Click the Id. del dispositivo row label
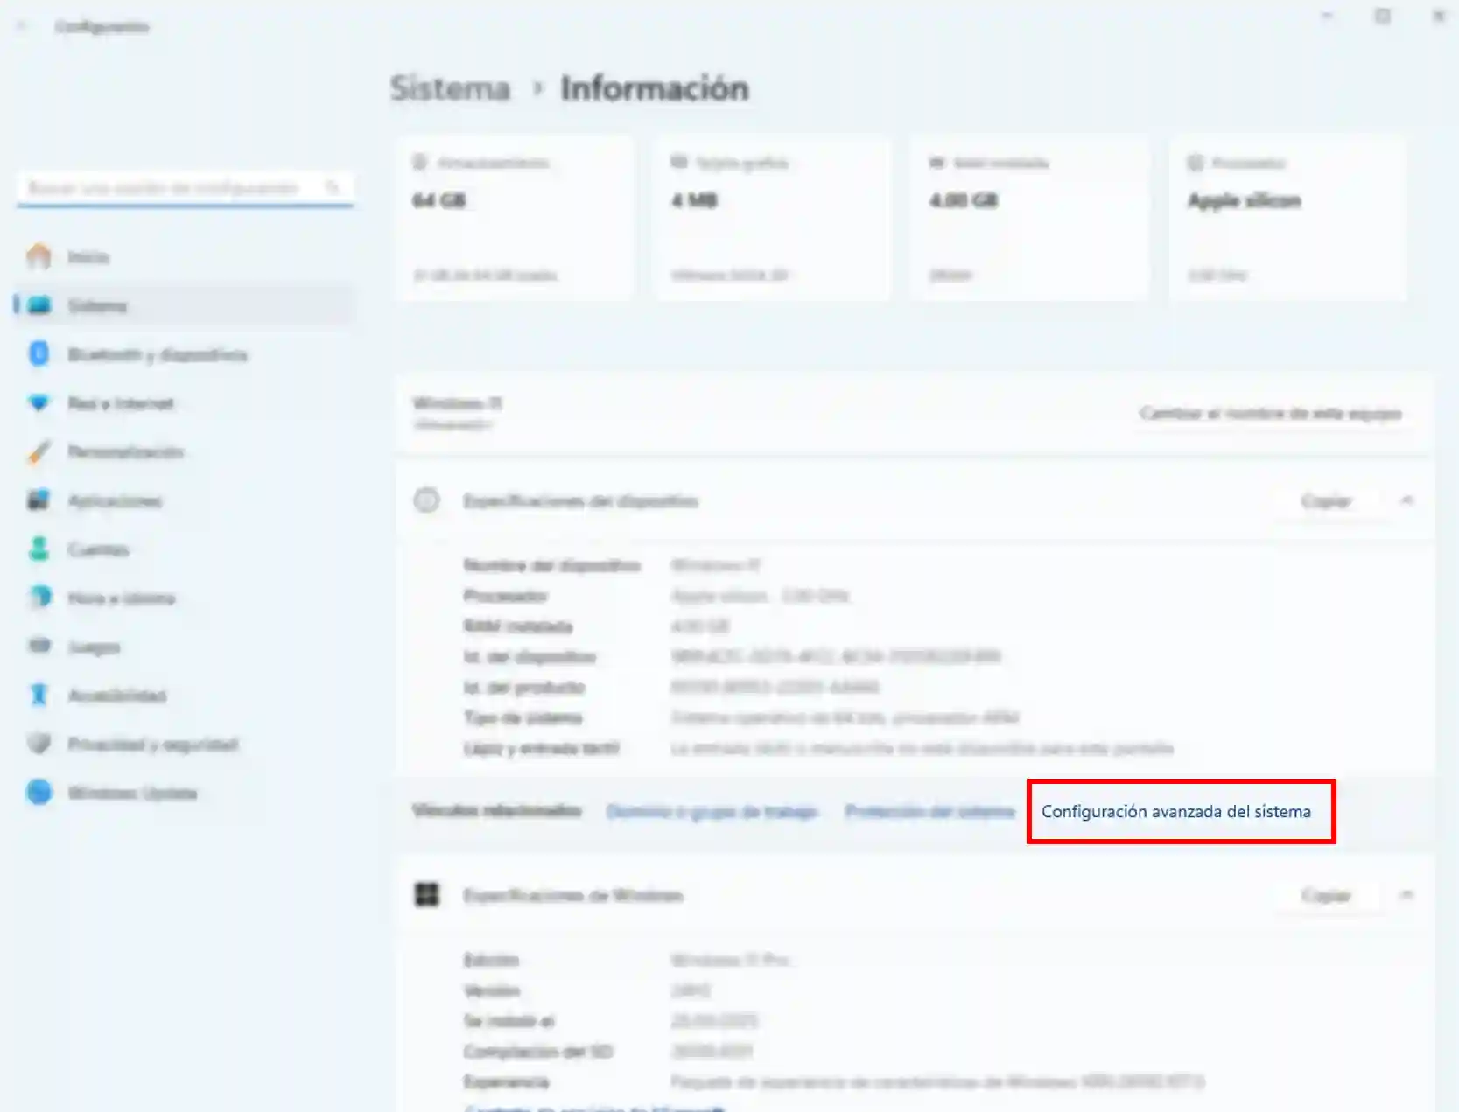 (x=530, y=656)
